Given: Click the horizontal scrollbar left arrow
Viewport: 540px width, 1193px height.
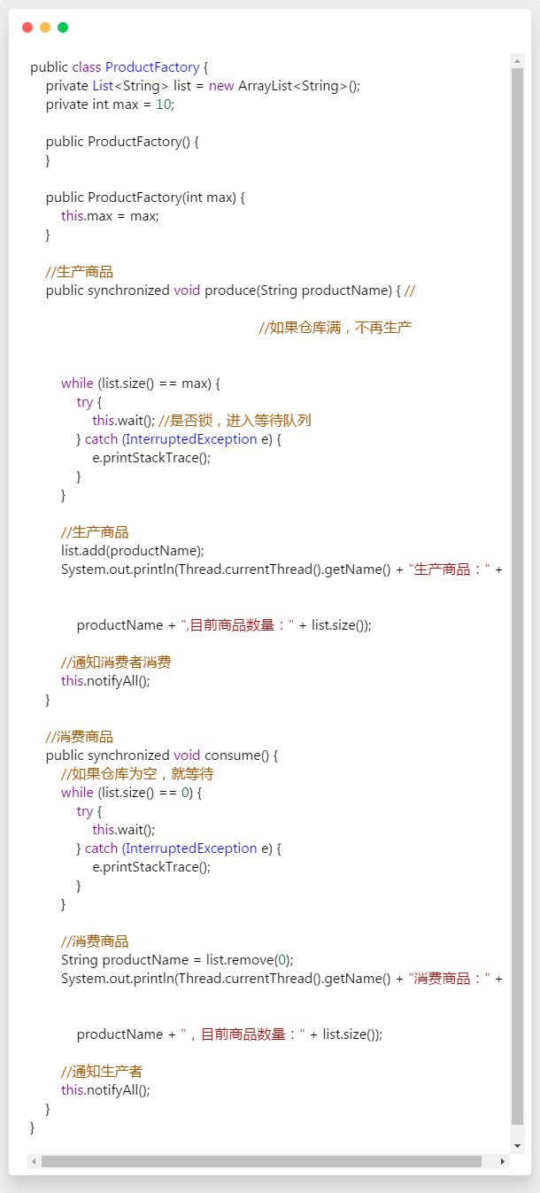Looking at the screenshot, I should click(35, 1161).
